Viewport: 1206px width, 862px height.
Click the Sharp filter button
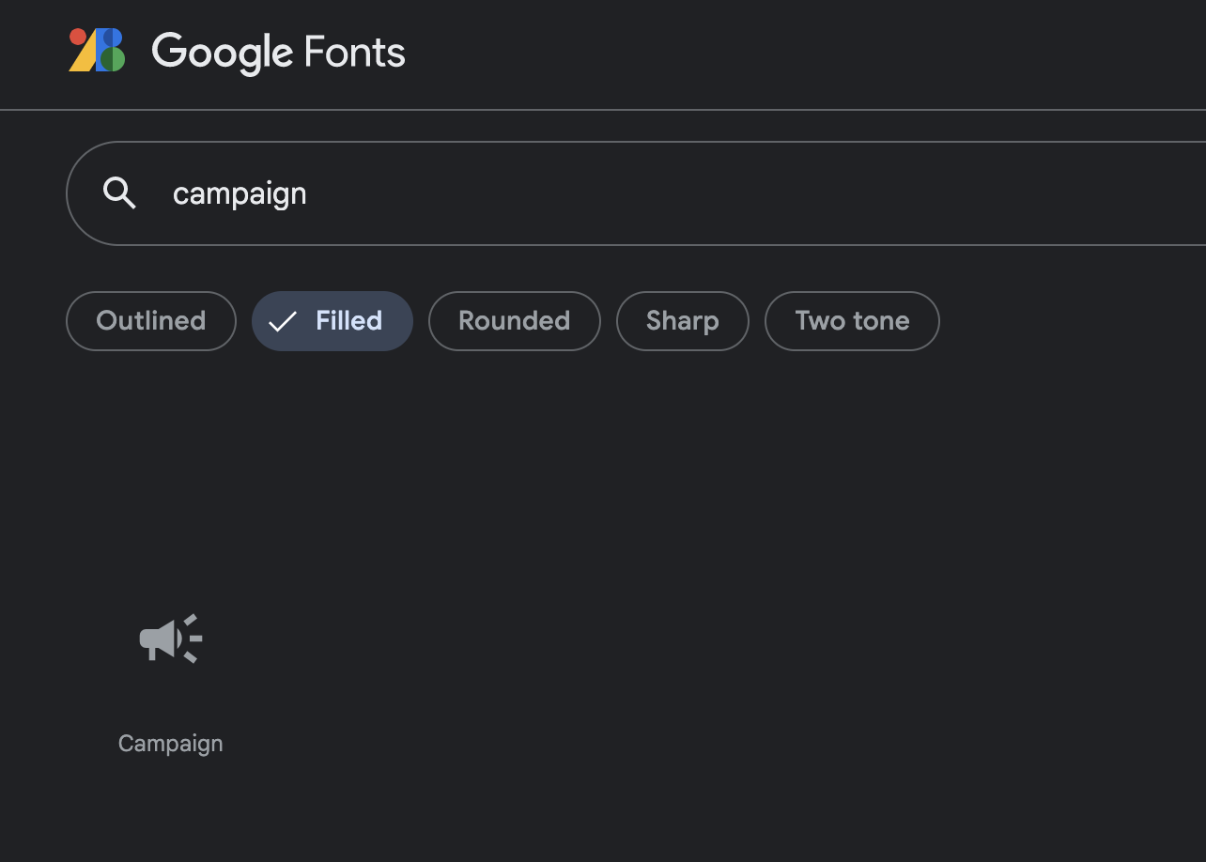(x=682, y=321)
